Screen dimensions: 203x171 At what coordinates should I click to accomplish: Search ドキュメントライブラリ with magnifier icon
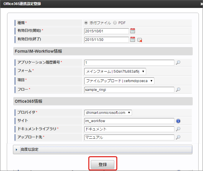tap(178, 129)
